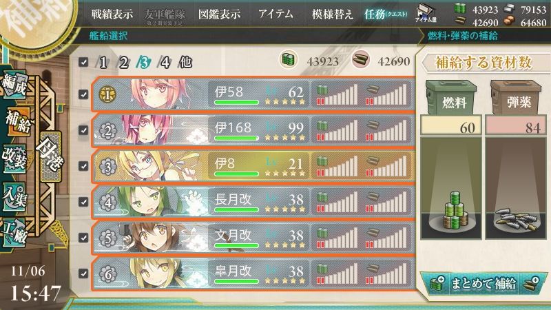This screenshot has height=310, width=551.
Task: Click the fuel gauge bars of 伊168
Action: pos(337,130)
